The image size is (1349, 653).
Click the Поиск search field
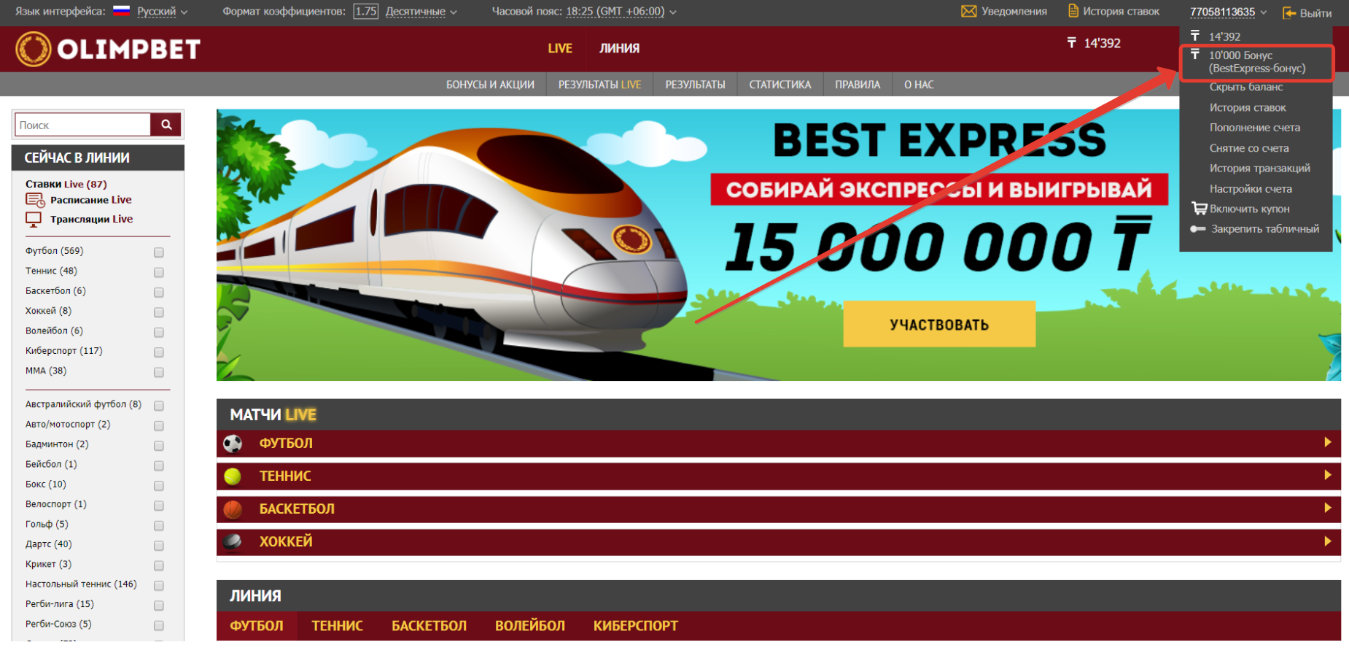[82, 125]
